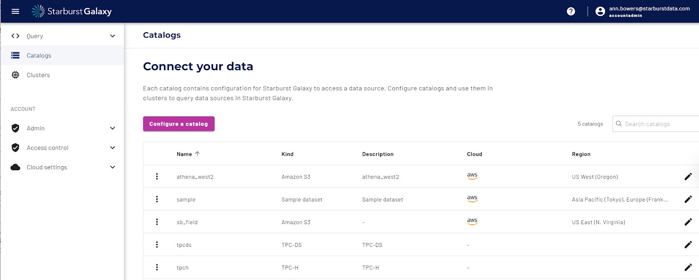This screenshot has height=280, width=699.
Task: Edit sb_field catalog with pencil icon
Action: (688, 222)
